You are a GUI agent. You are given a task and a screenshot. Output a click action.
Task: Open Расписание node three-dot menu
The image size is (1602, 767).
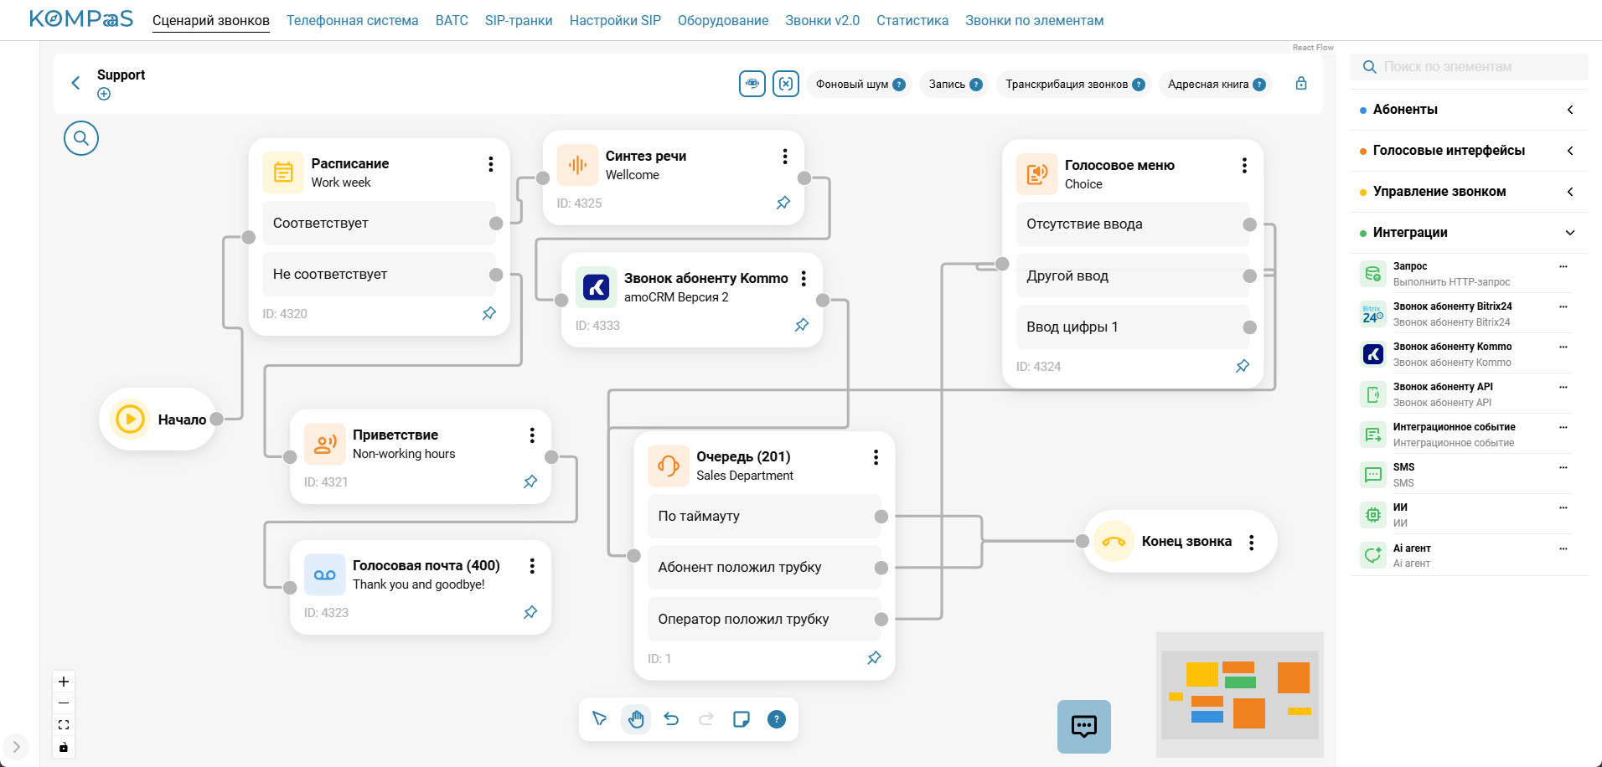(491, 164)
